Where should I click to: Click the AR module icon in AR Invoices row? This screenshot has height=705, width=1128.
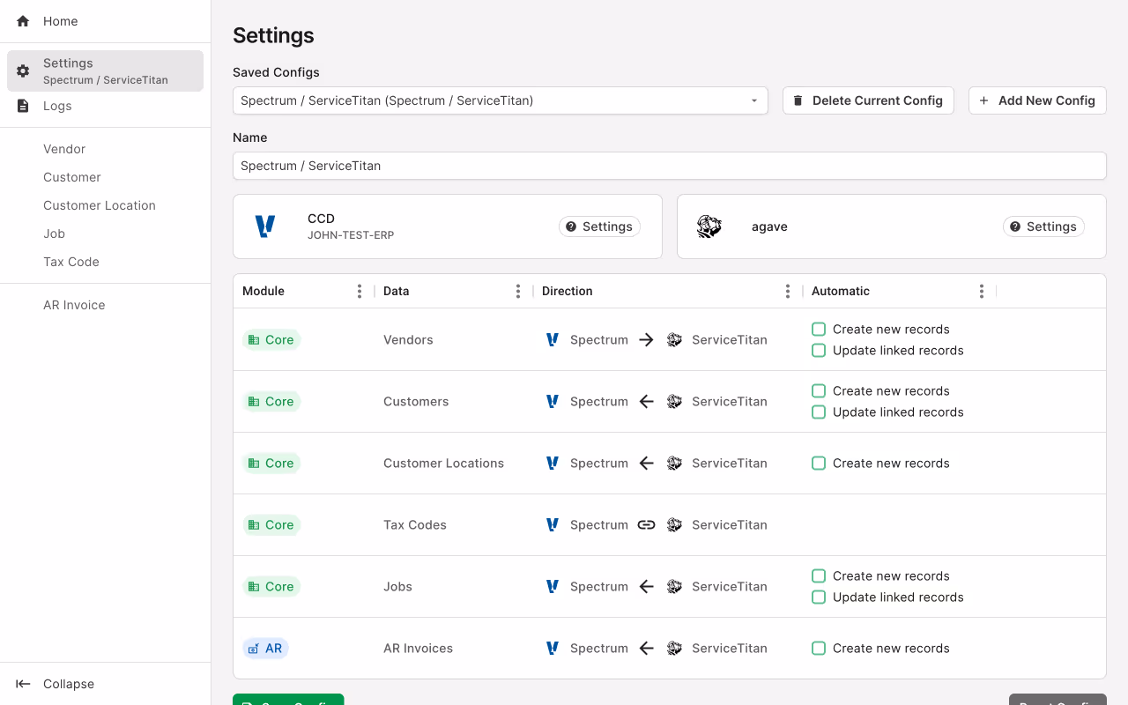[254, 649]
